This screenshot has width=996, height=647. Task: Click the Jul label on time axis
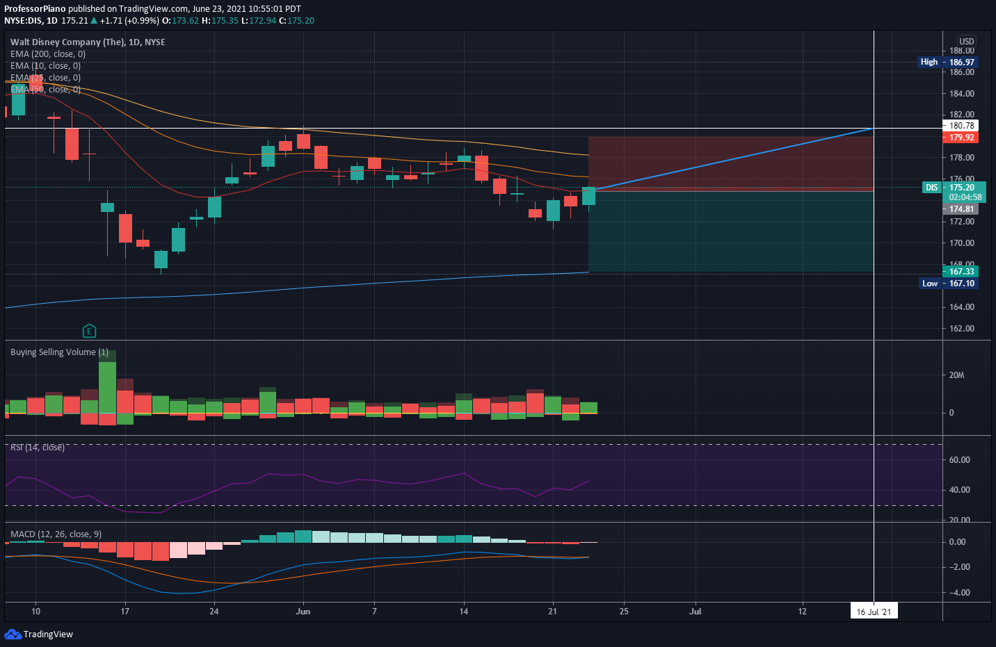pyautogui.click(x=695, y=612)
